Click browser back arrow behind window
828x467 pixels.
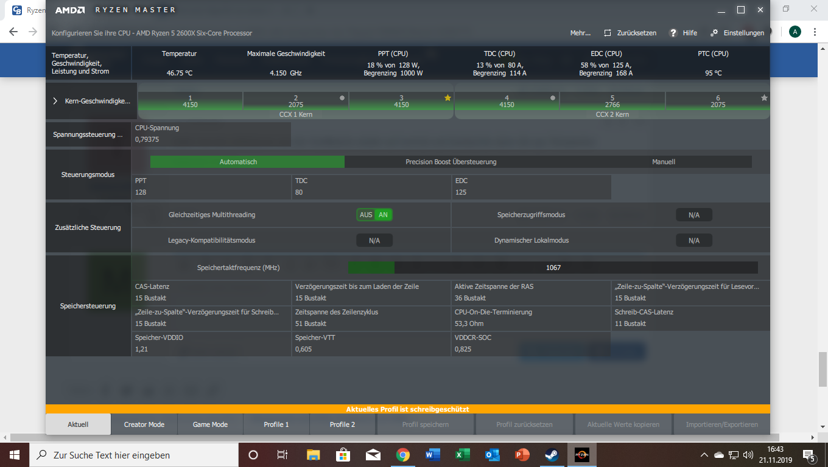(x=13, y=32)
